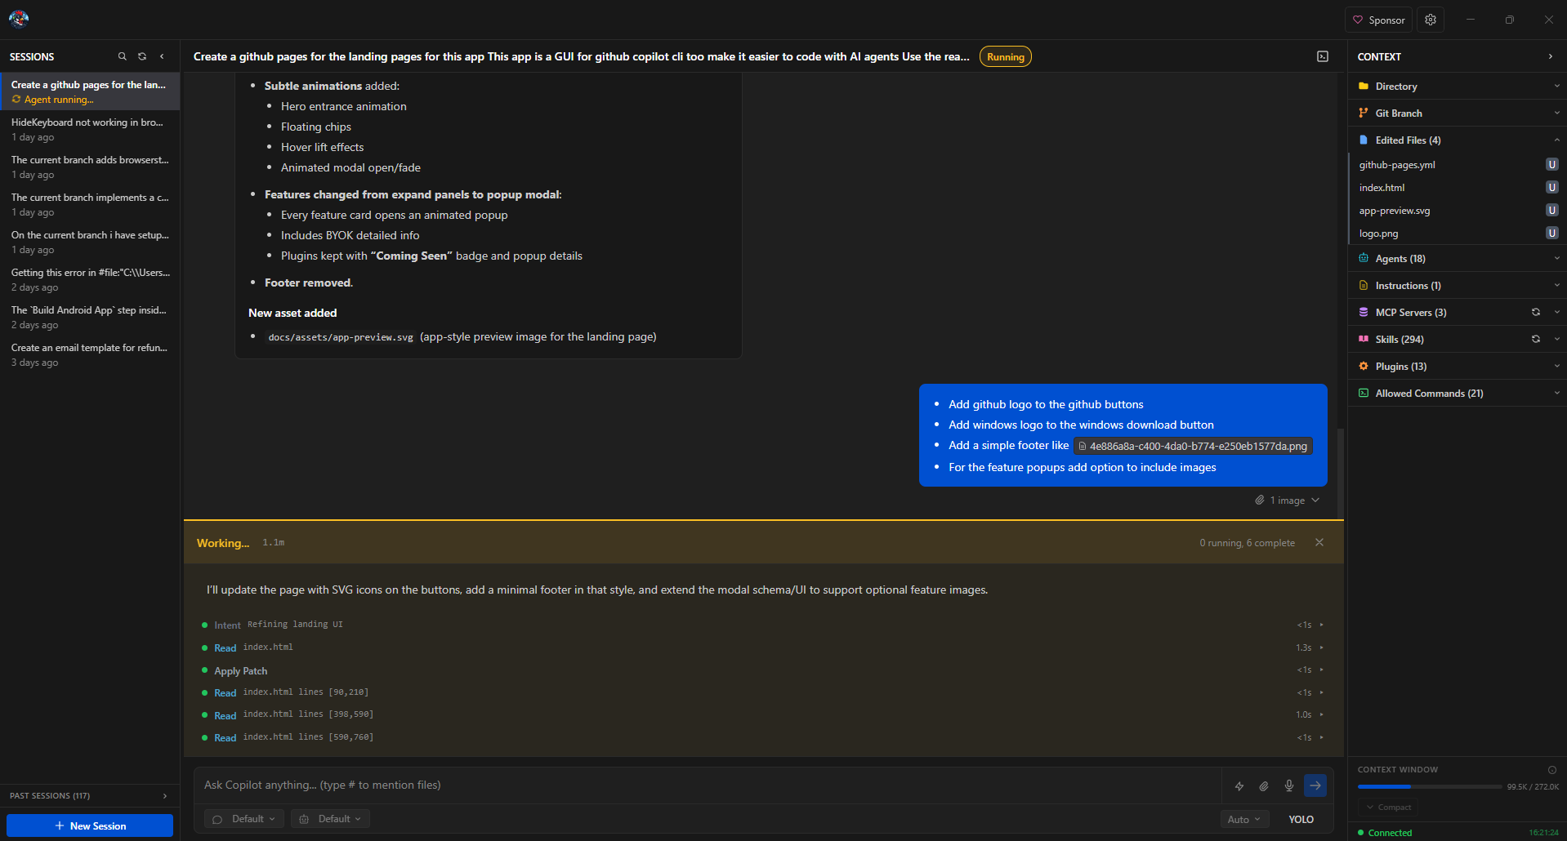Toggle YOLO mode
The image size is (1567, 841).
(1301, 819)
